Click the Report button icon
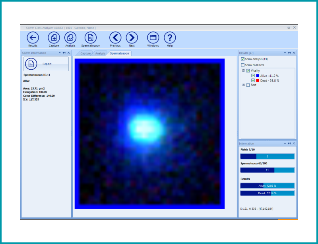 click(x=31, y=64)
